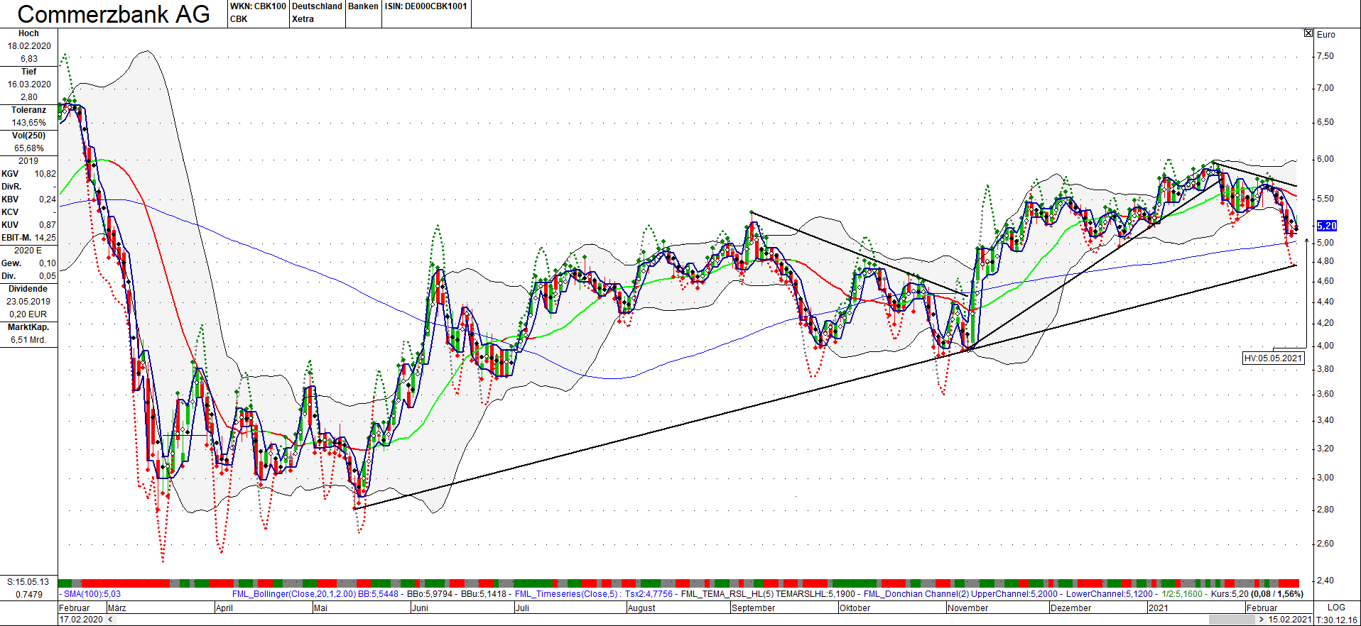Viewport: 1361px width, 626px height.
Task: Click the HV:05.05.2021 annotation box
Action: pyautogui.click(x=1274, y=358)
